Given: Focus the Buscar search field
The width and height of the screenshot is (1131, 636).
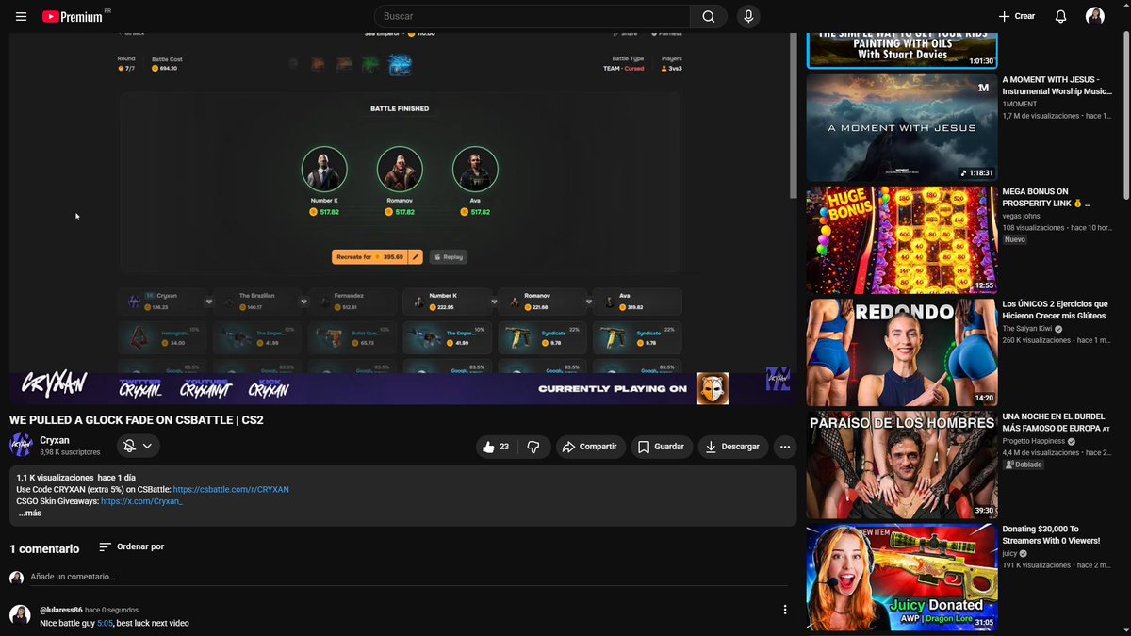Looking at the screenshot, I should pyautogui.click(x=533, y=16).
